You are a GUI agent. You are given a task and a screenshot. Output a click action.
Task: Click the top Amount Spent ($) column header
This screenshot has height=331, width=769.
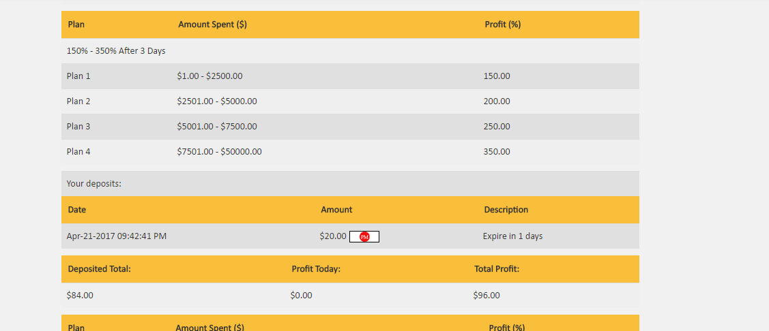point(212,25)
